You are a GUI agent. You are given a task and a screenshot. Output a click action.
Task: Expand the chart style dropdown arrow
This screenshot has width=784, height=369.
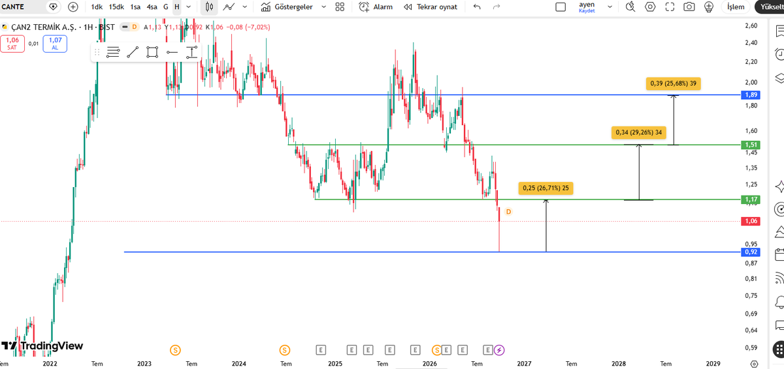coord(245,7)
